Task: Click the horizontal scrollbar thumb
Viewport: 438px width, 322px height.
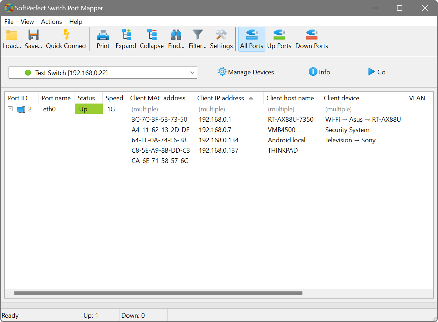Action: (x=158, y=294)
